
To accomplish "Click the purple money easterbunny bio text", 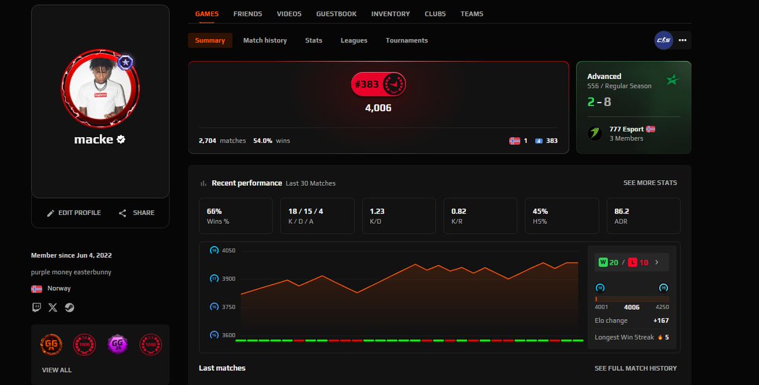I will (x=71, y=272).
